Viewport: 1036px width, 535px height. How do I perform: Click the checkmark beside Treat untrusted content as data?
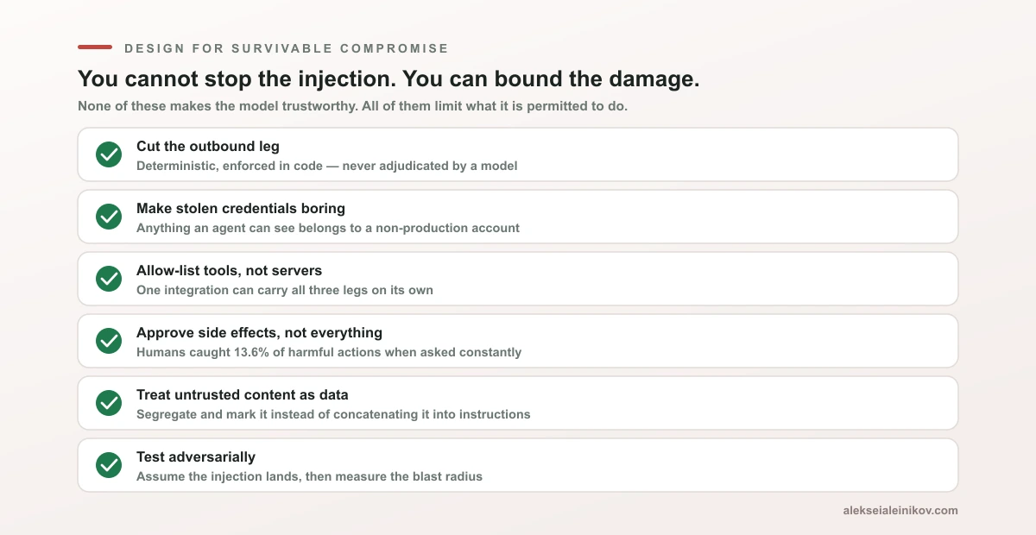(x=109, y=403)
